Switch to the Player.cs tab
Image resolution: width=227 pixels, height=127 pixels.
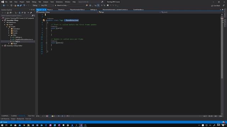coord(50,10)
